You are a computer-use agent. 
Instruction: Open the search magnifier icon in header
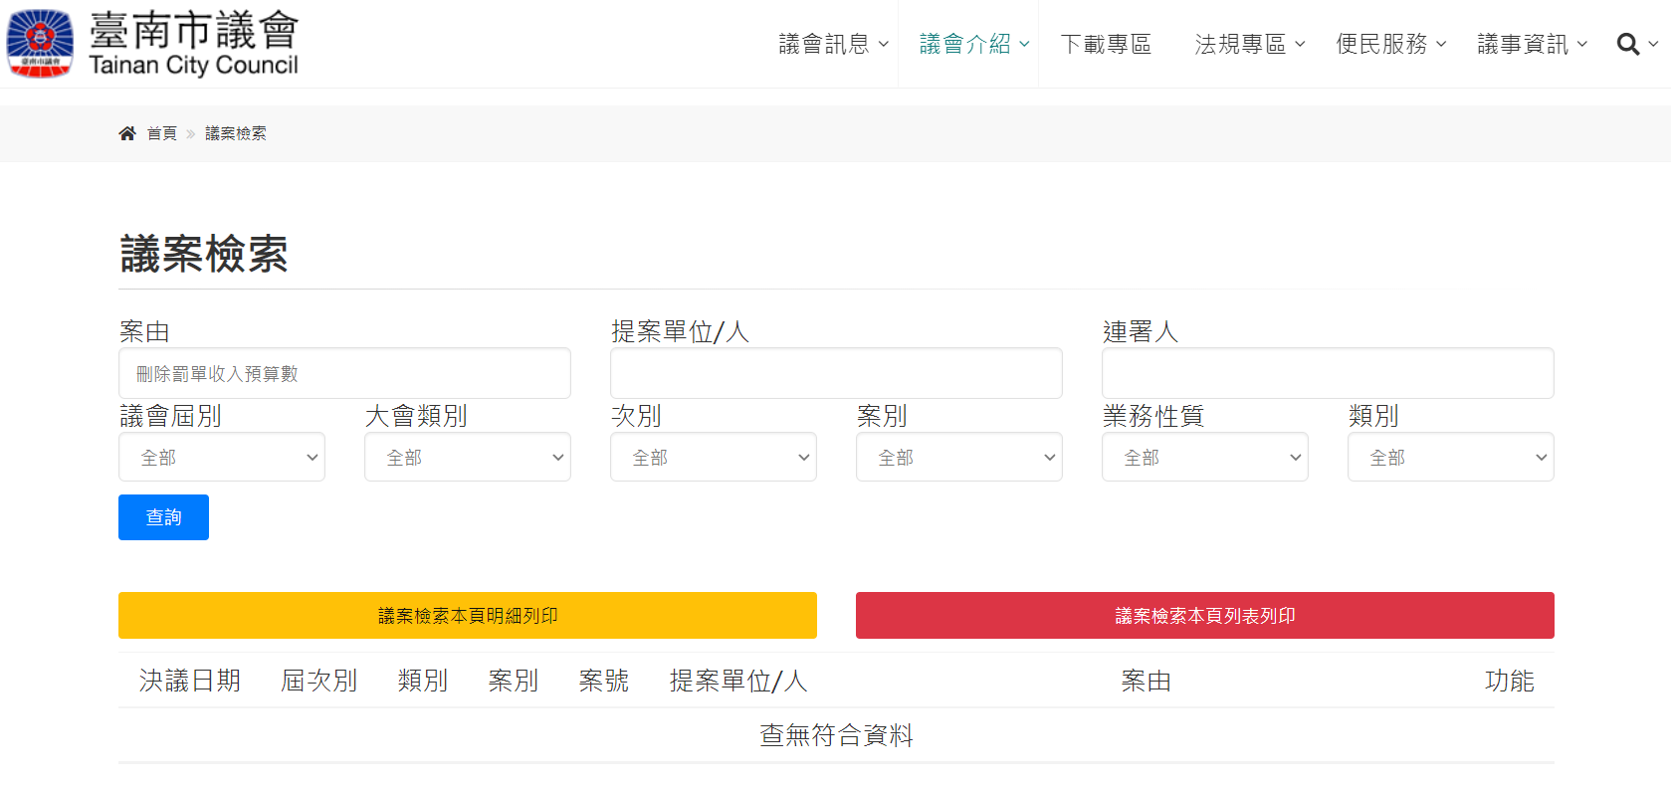1627,45
